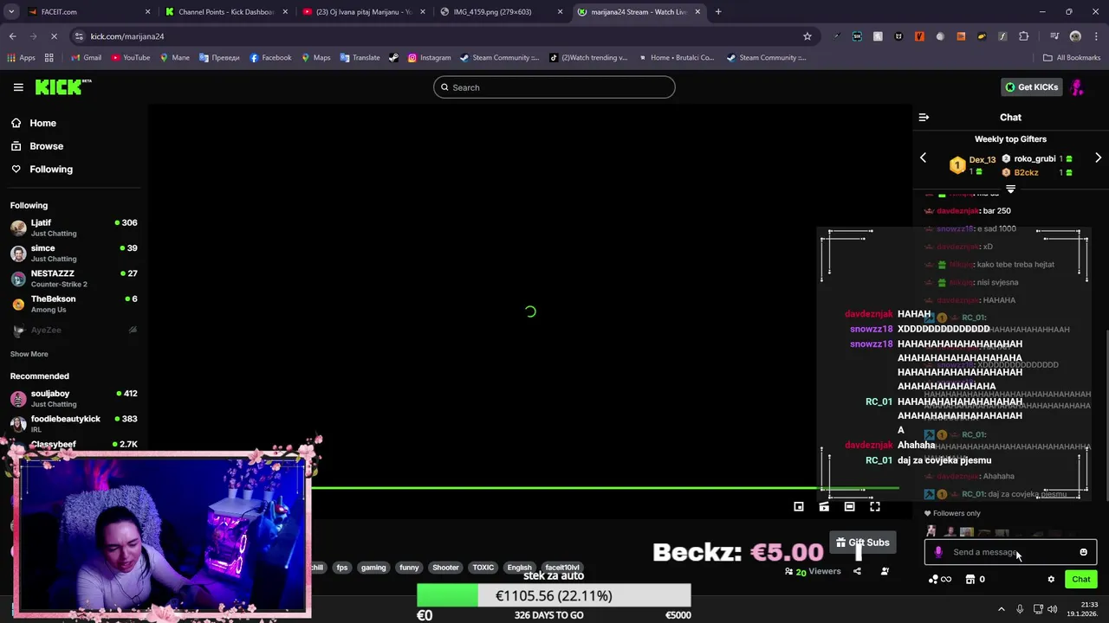Open TheBekson followed channel

pyautogui.click(x=74, y=304)
